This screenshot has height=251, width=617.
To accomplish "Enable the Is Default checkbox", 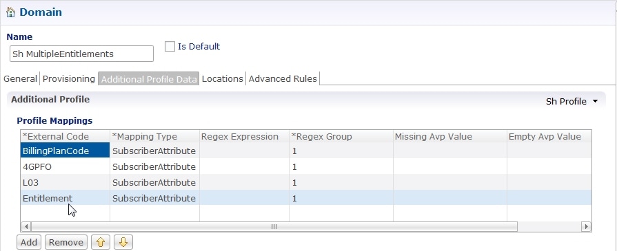I will pyautogui.click(x=170, y=46).
